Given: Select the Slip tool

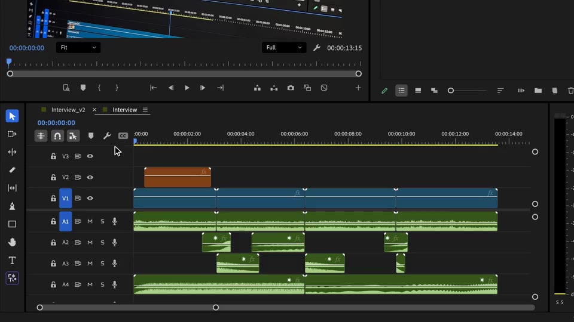Looking at the screenshot, I should [x=12, y=188].
